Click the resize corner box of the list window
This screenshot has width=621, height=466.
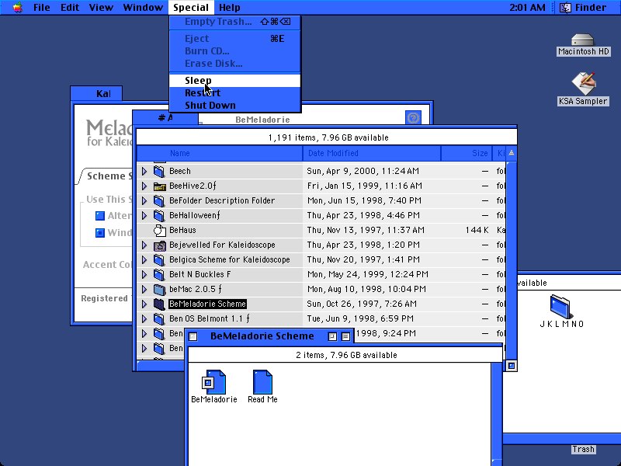click(x=512, y=366)
